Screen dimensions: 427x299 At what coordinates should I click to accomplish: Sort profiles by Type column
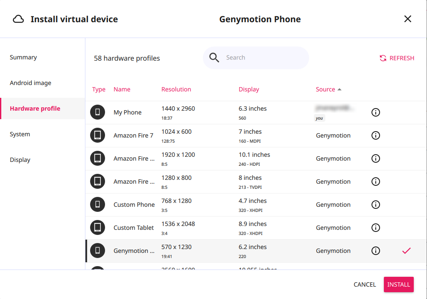tap(99, 89)
